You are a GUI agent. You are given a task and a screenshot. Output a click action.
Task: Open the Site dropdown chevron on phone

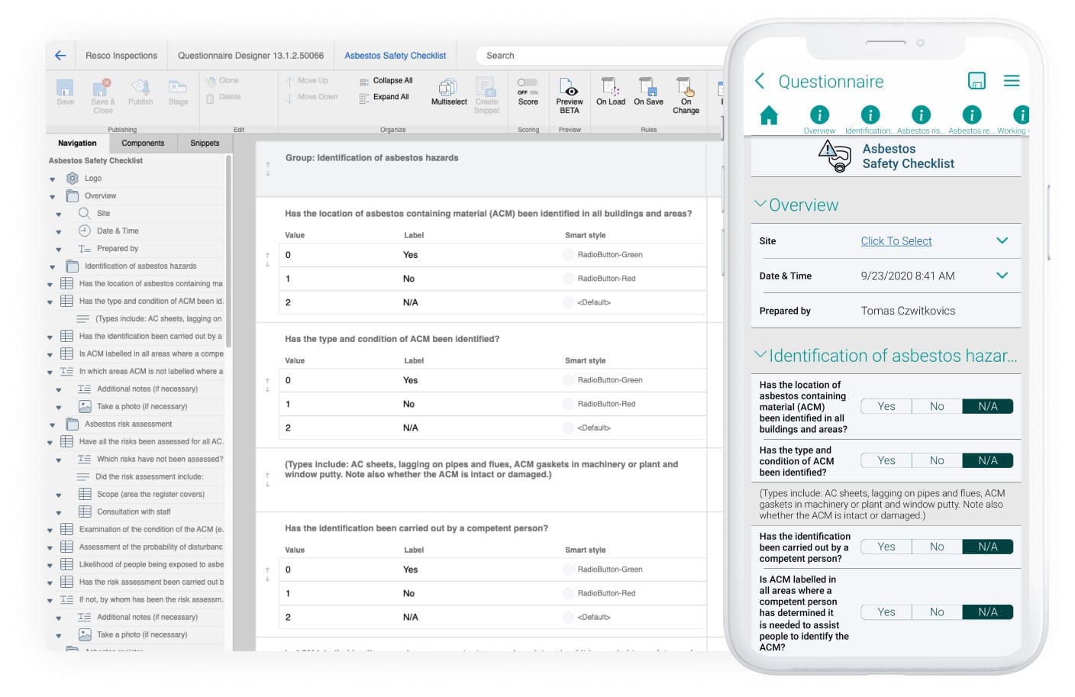point(1002,240)
